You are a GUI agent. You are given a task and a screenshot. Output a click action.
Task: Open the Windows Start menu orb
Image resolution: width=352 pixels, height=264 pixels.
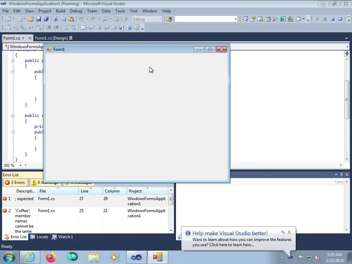pos(9,257)
